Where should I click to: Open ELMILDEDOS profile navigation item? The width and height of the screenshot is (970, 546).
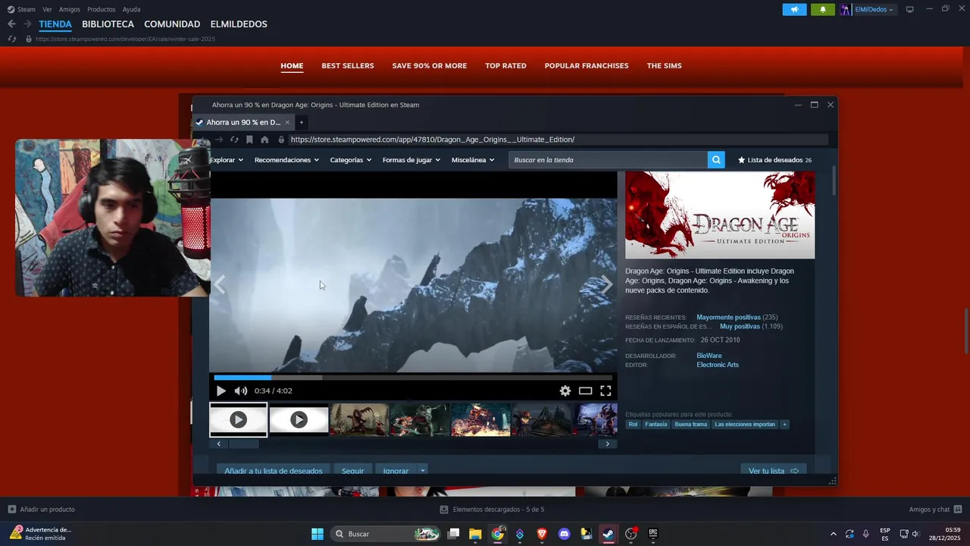239,24
